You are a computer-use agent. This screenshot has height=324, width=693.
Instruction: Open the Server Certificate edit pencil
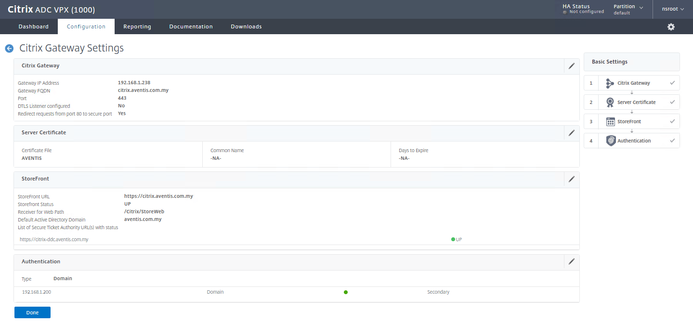(x=571, y=133)
